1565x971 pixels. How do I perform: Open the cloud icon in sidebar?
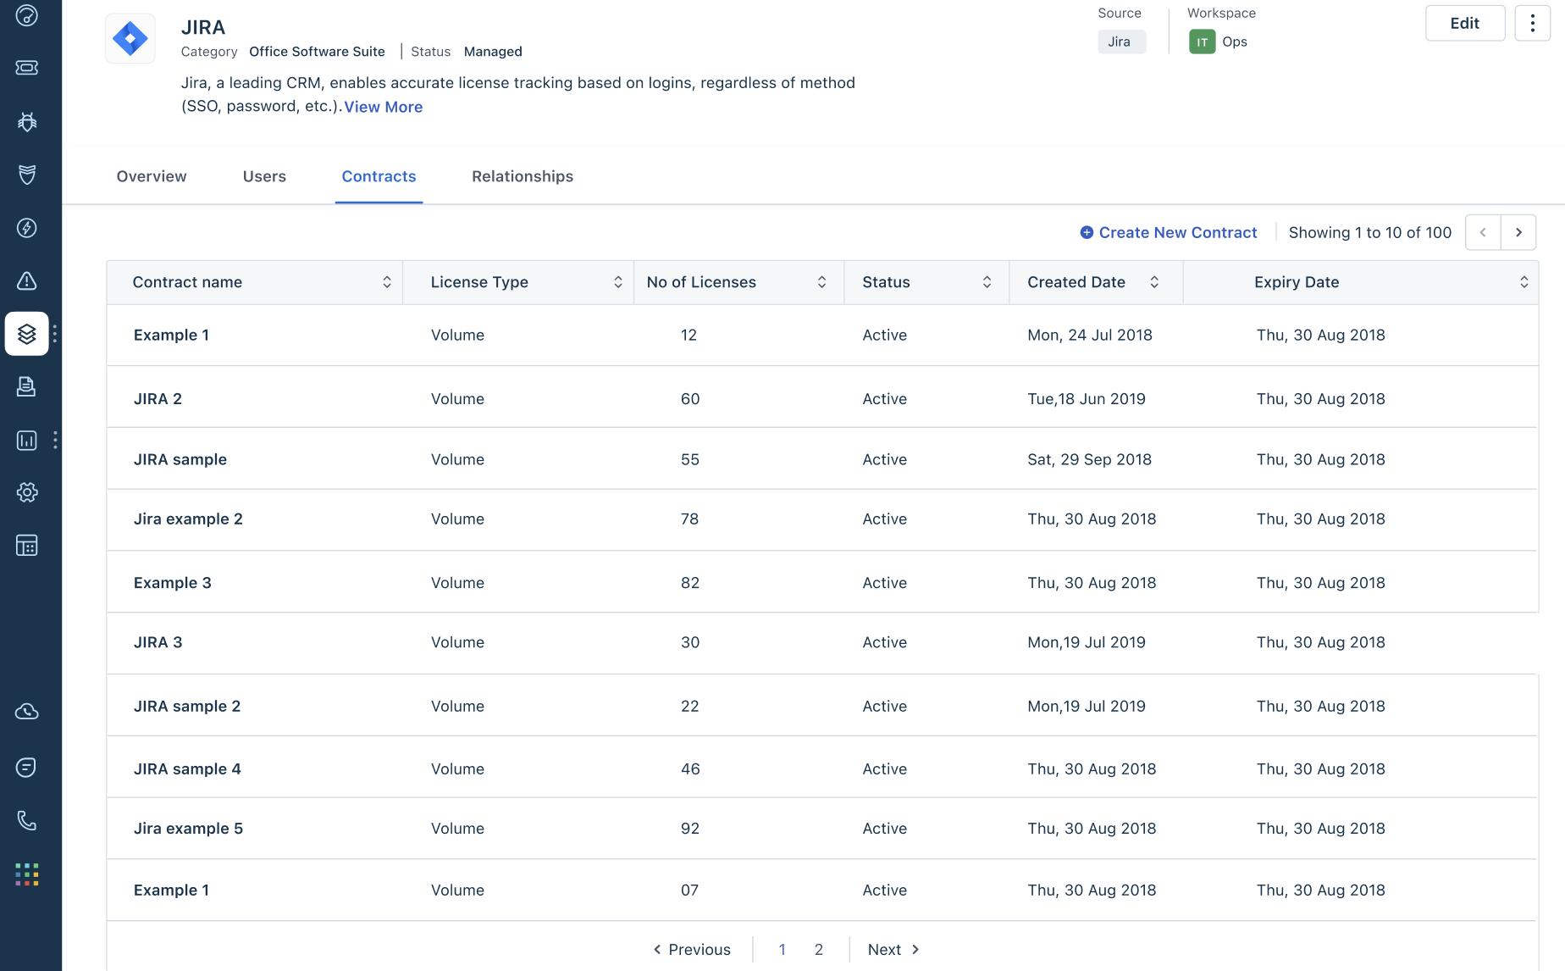point(27,712)
